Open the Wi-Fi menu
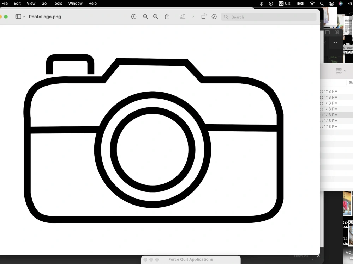The height and width of the screenshot is (264, 353). (312, 4)
